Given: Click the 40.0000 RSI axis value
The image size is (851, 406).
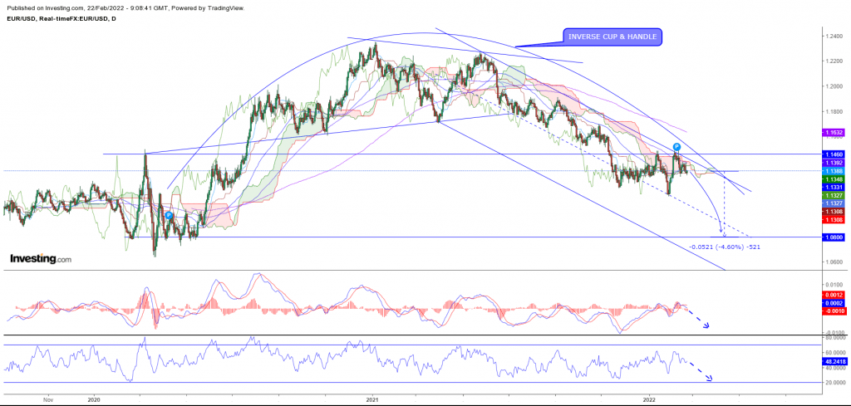Looking at the screenshot, I should click(834, 368).
